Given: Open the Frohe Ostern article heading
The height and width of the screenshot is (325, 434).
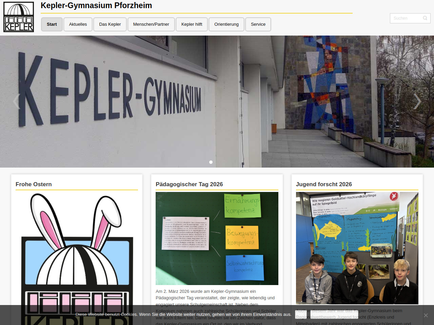Looking at the screenshot, I should click(34, 184).
